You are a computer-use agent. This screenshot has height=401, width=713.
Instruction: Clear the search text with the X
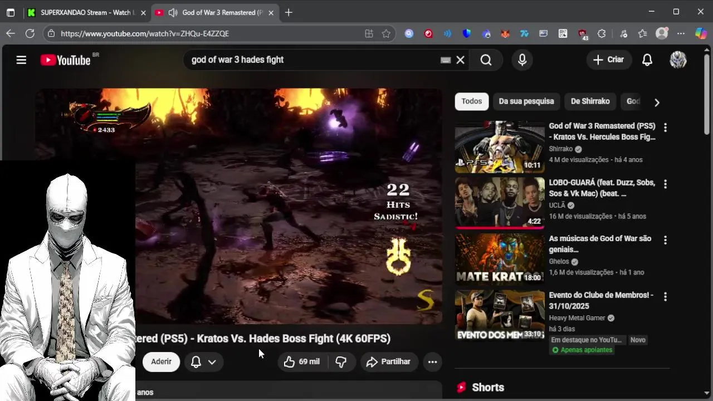click(460, 60)
